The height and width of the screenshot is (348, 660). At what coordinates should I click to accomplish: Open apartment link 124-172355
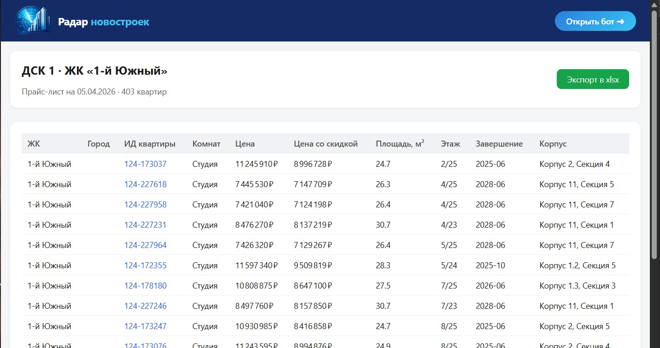point(145,265)
